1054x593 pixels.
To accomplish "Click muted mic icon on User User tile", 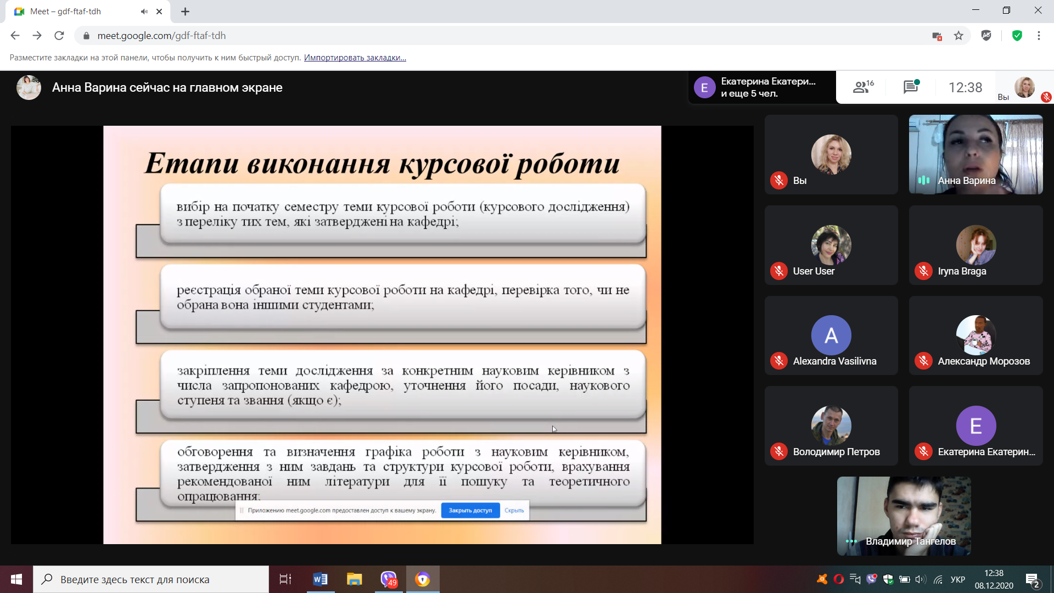I will [x=778, y=271].
